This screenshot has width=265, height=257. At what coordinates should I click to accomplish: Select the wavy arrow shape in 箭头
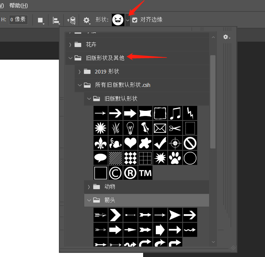[190, 230]
